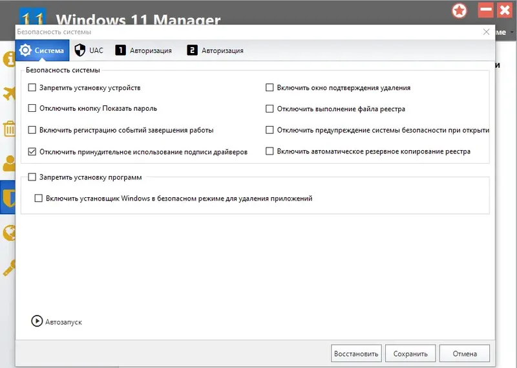517x368 pixels.
Task: Click the Автозапуск play circle icon
Action: [37, 321]
